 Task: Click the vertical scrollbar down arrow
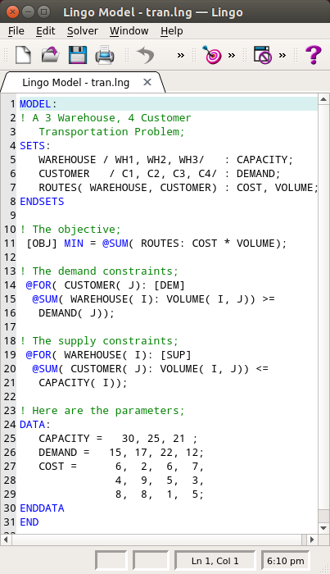coord(323,528)
